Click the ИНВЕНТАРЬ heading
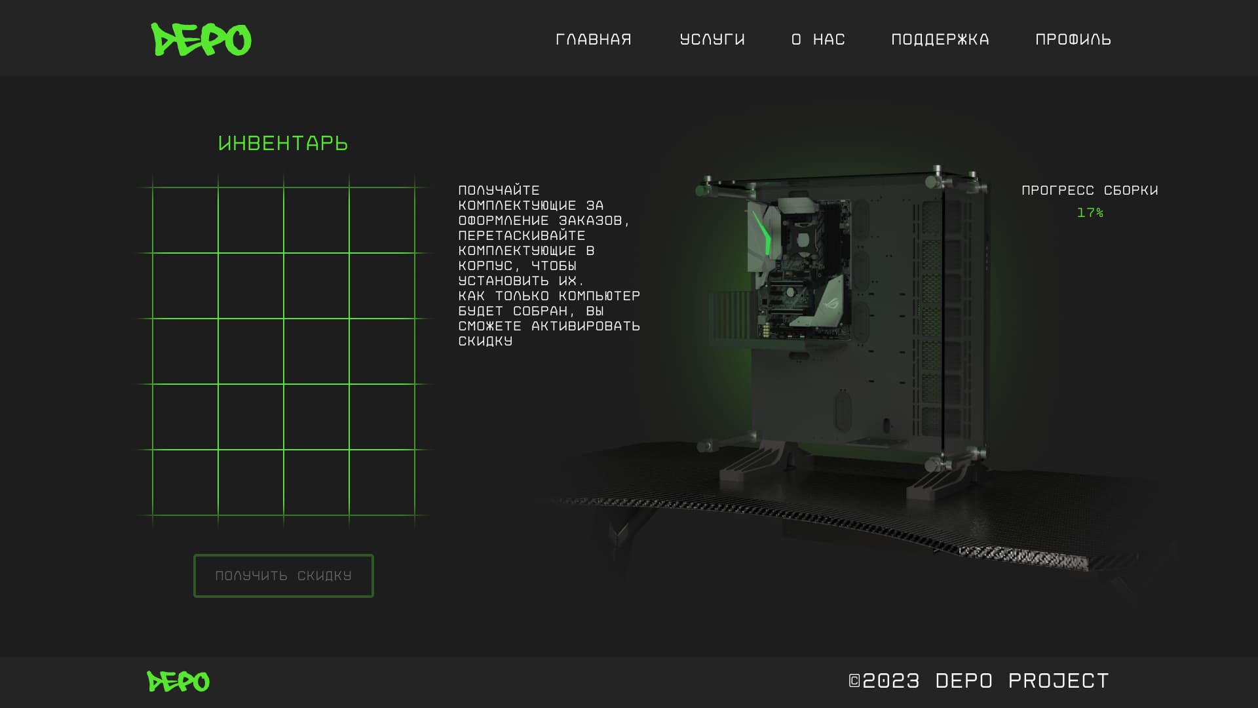This screenshot has width=1258, height=708. click(283, 143)
